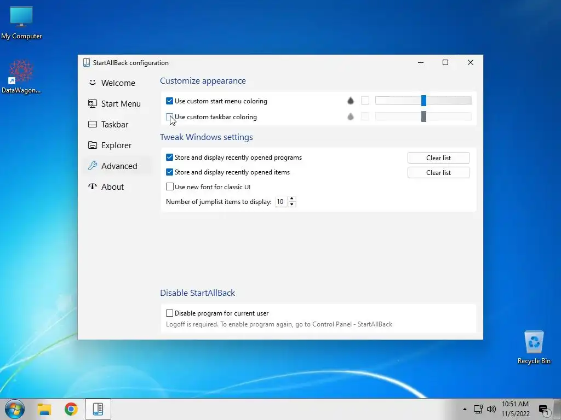Open the Windows Start button
Screen dimensions: 561x420
pos(15,409)
